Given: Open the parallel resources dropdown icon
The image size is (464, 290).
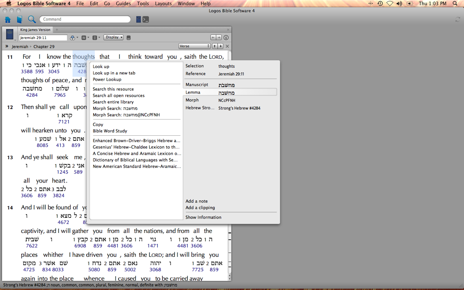Looking at the screenshot, I should (85, 37).
